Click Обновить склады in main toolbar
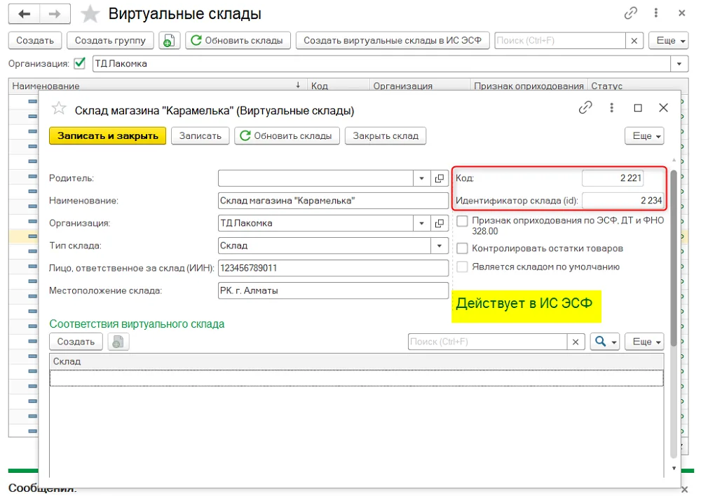Viewport: 701px width, 496px height. point(238,40)
